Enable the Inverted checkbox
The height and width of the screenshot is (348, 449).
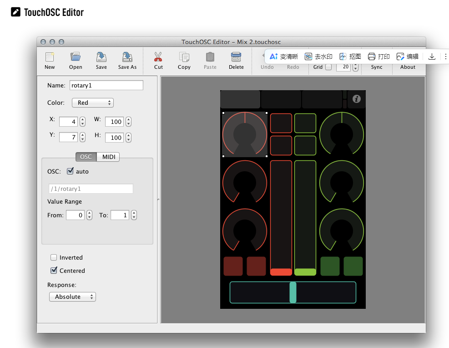pos(54,257)
